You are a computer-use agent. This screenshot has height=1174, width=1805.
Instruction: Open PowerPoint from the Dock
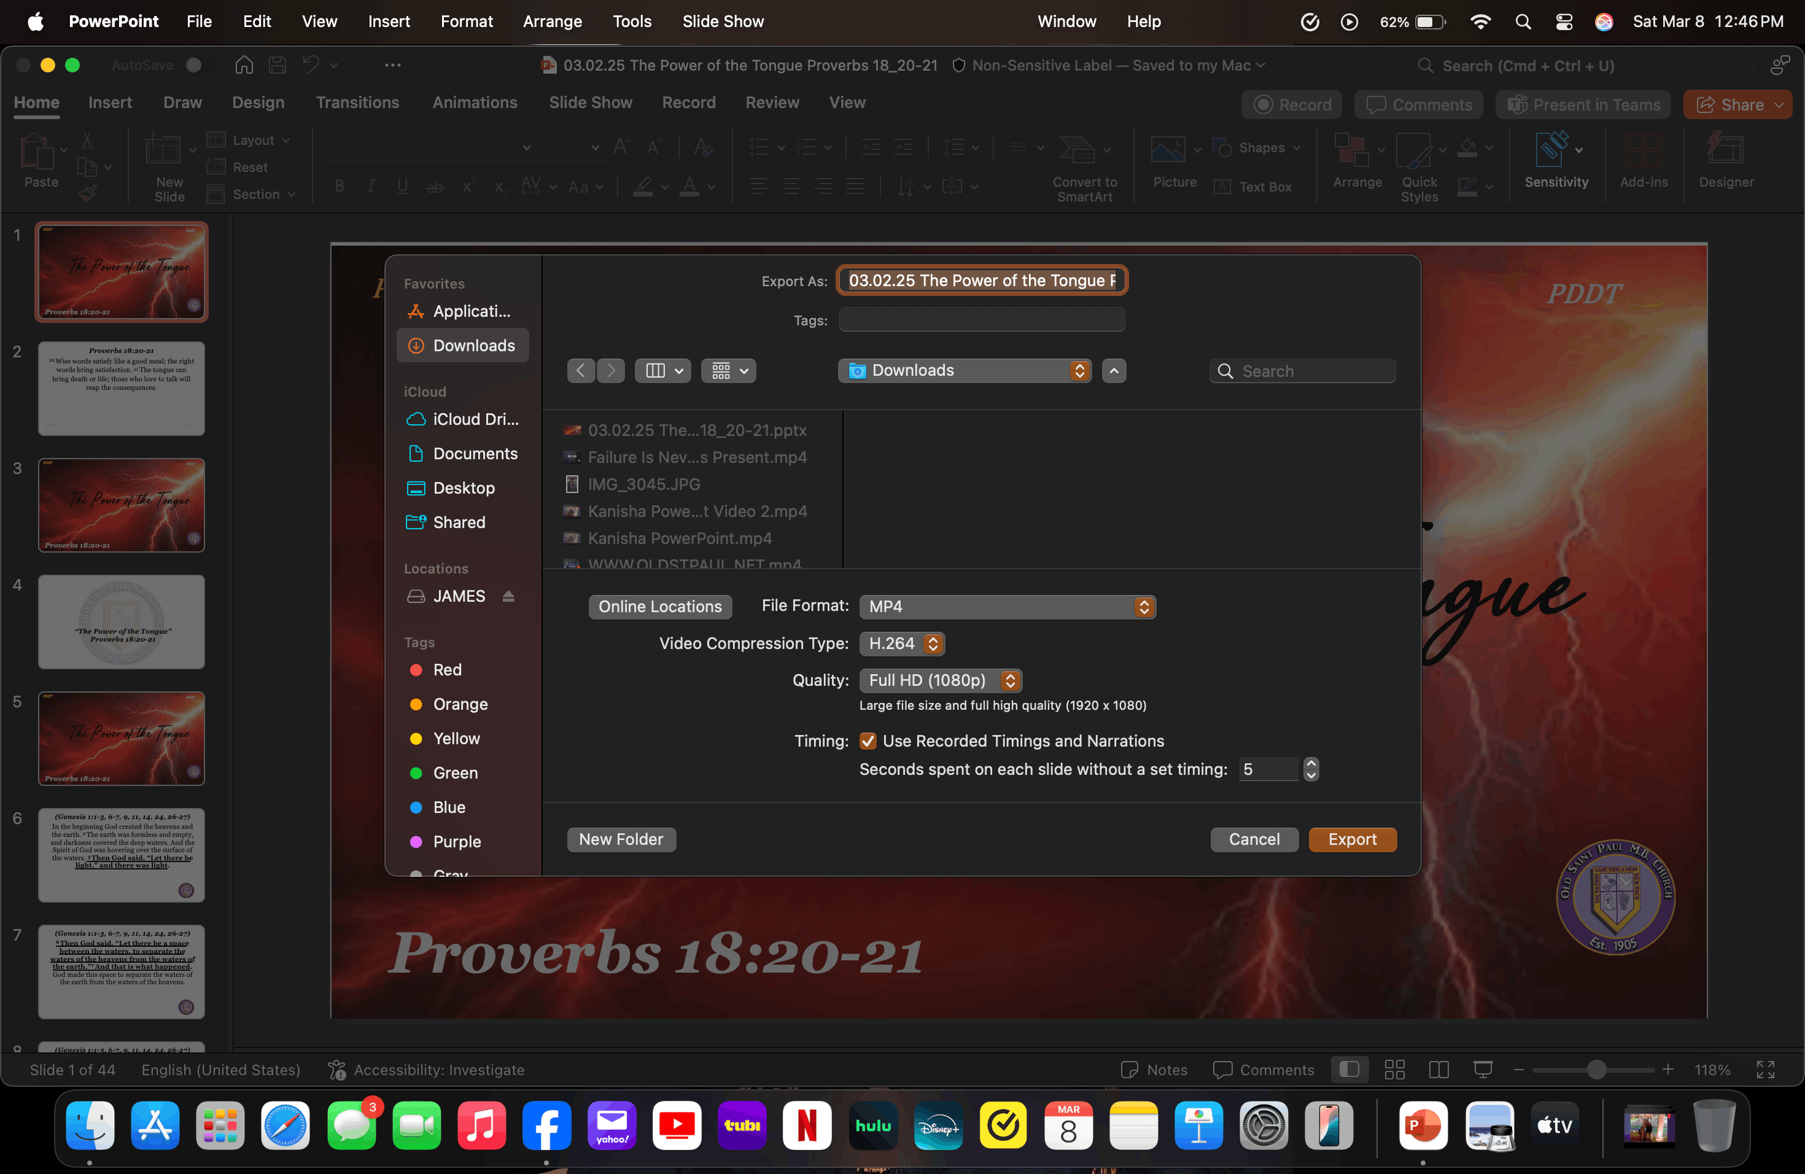pyautogui.click(x=1423, y=1125)
